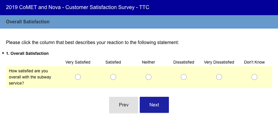Click the Very Dissatisfied column heading
Image resolution: width=278 pixels, height=128 pixels.
[219, 62]
